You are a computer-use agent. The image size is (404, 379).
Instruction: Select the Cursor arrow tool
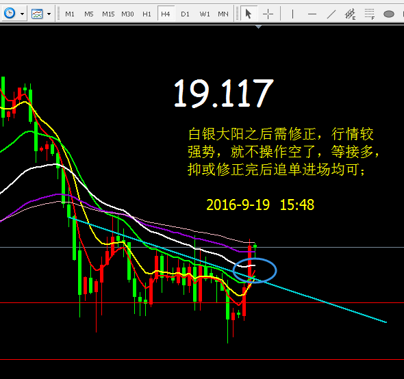click(x=249, y=14)
